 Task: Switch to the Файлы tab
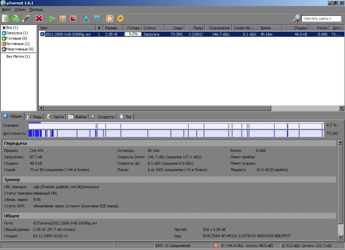[78, 117]
